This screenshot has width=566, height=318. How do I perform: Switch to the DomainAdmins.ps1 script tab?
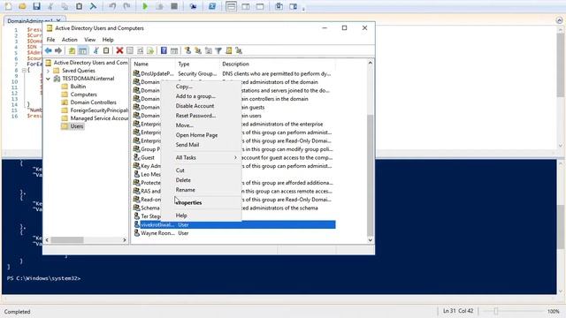pos(30,21)
